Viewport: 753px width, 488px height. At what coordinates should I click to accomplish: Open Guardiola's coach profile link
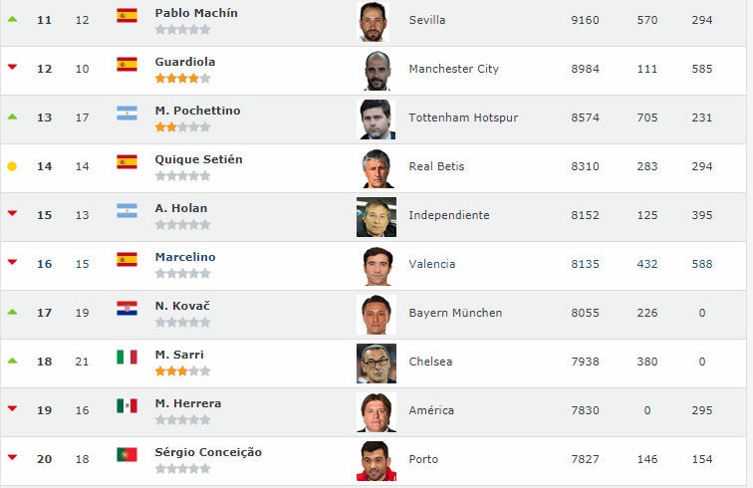point(185,62)
